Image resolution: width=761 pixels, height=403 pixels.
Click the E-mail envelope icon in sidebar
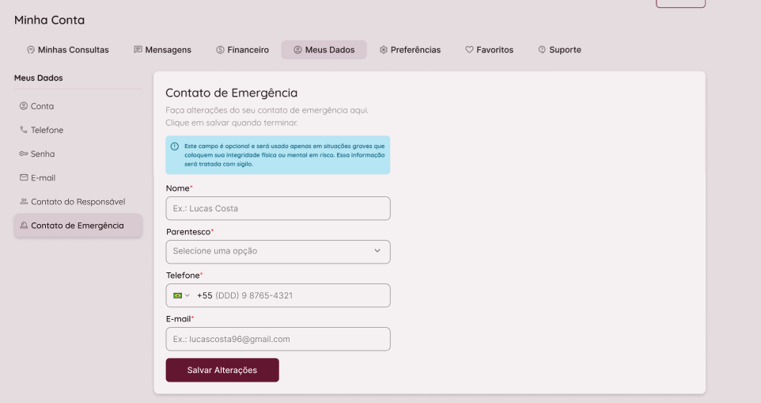(x=24, y=177)
